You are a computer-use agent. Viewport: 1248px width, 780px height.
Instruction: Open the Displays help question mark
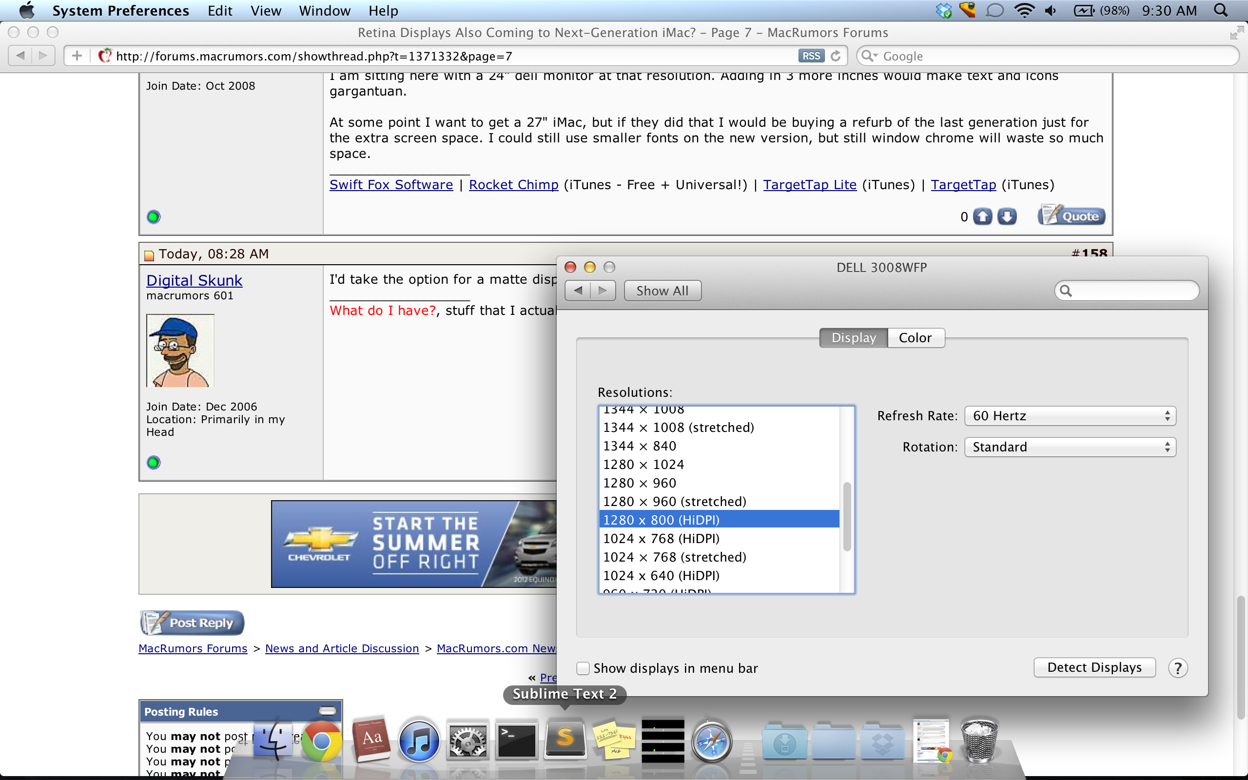click(x=1177, y=668)
